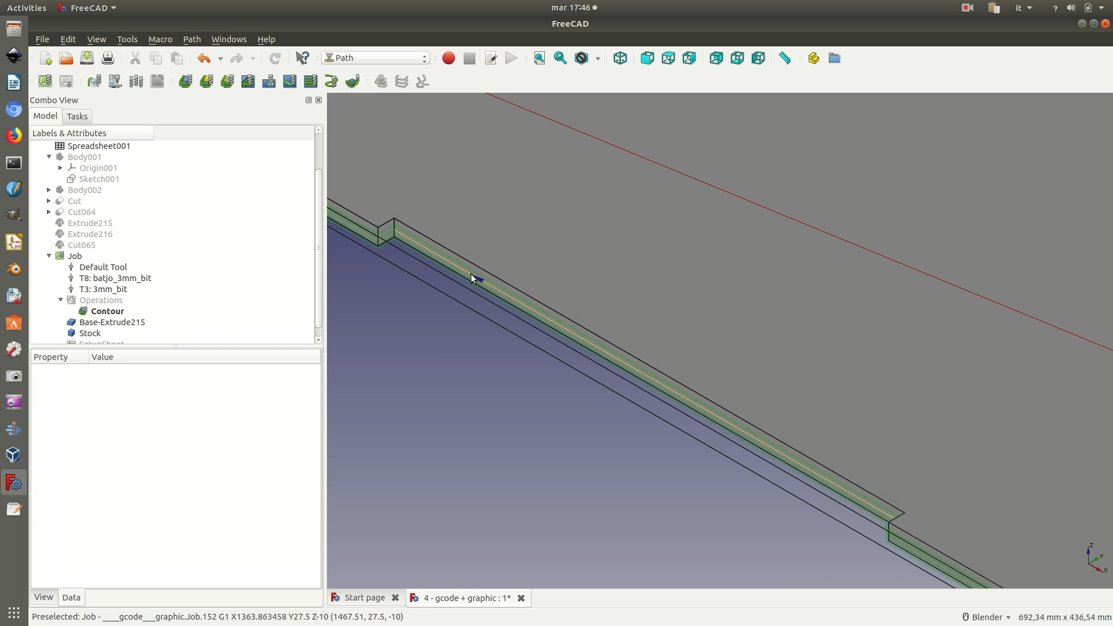Launch the Path CAM simulator

point(115,81)
